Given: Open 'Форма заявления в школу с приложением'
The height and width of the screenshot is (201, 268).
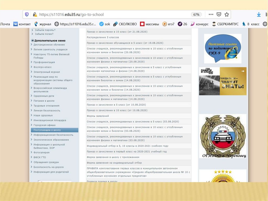Looking at the screenshot, I should [x=113, y=157].
